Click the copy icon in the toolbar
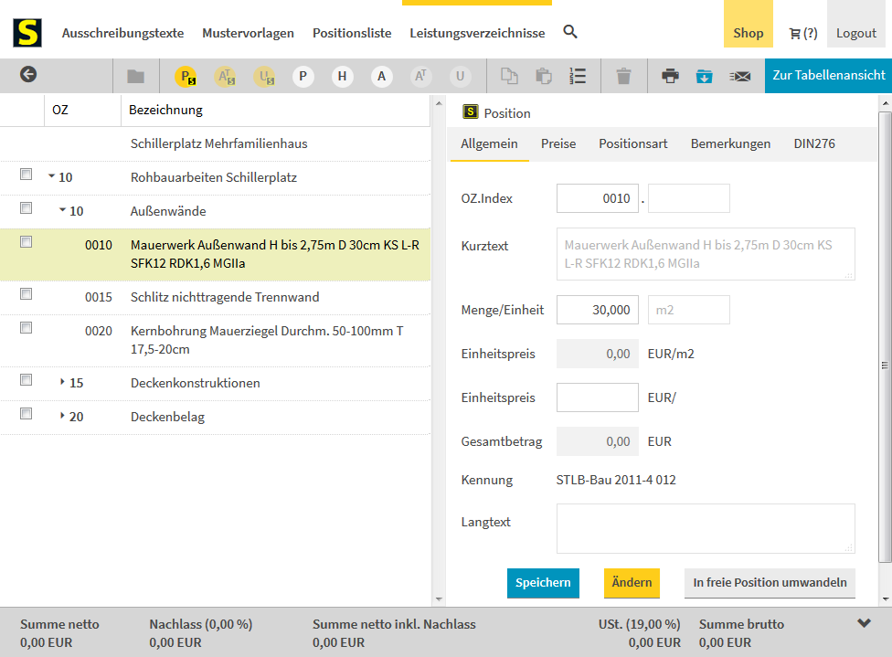Screen dimensions: 892x657 pos(509,76)
